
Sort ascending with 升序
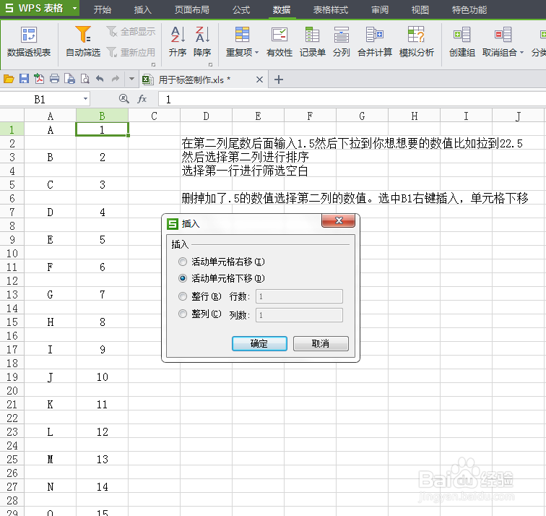tap(177, 42)
